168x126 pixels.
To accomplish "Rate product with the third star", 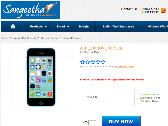I will click(93, 62).
